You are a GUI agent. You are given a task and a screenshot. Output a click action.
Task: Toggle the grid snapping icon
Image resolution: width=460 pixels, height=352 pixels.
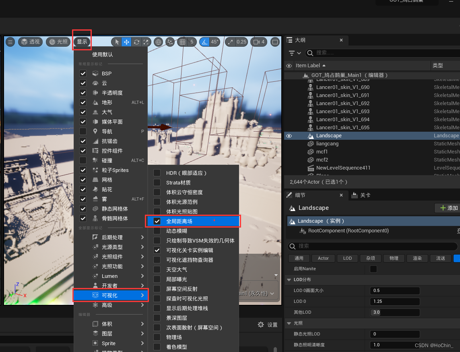tap(182, 42)
